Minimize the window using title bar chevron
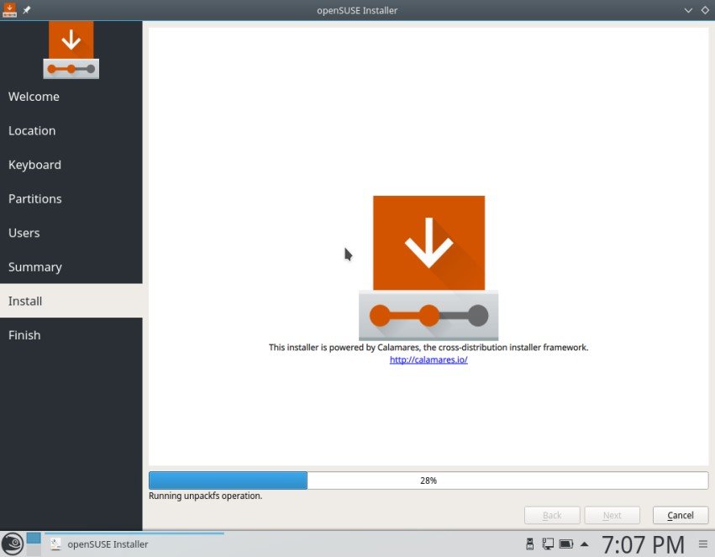 pos(688,10)
